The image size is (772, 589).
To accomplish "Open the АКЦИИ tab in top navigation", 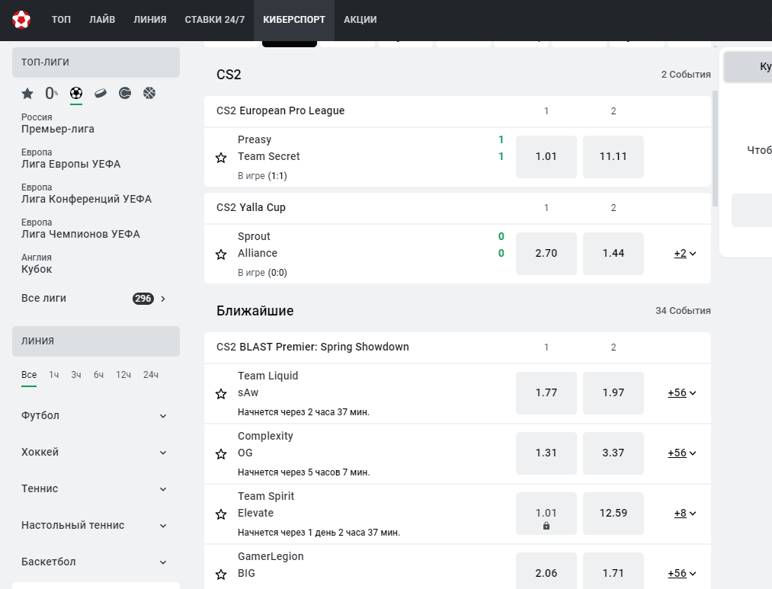I will point(360,20).
